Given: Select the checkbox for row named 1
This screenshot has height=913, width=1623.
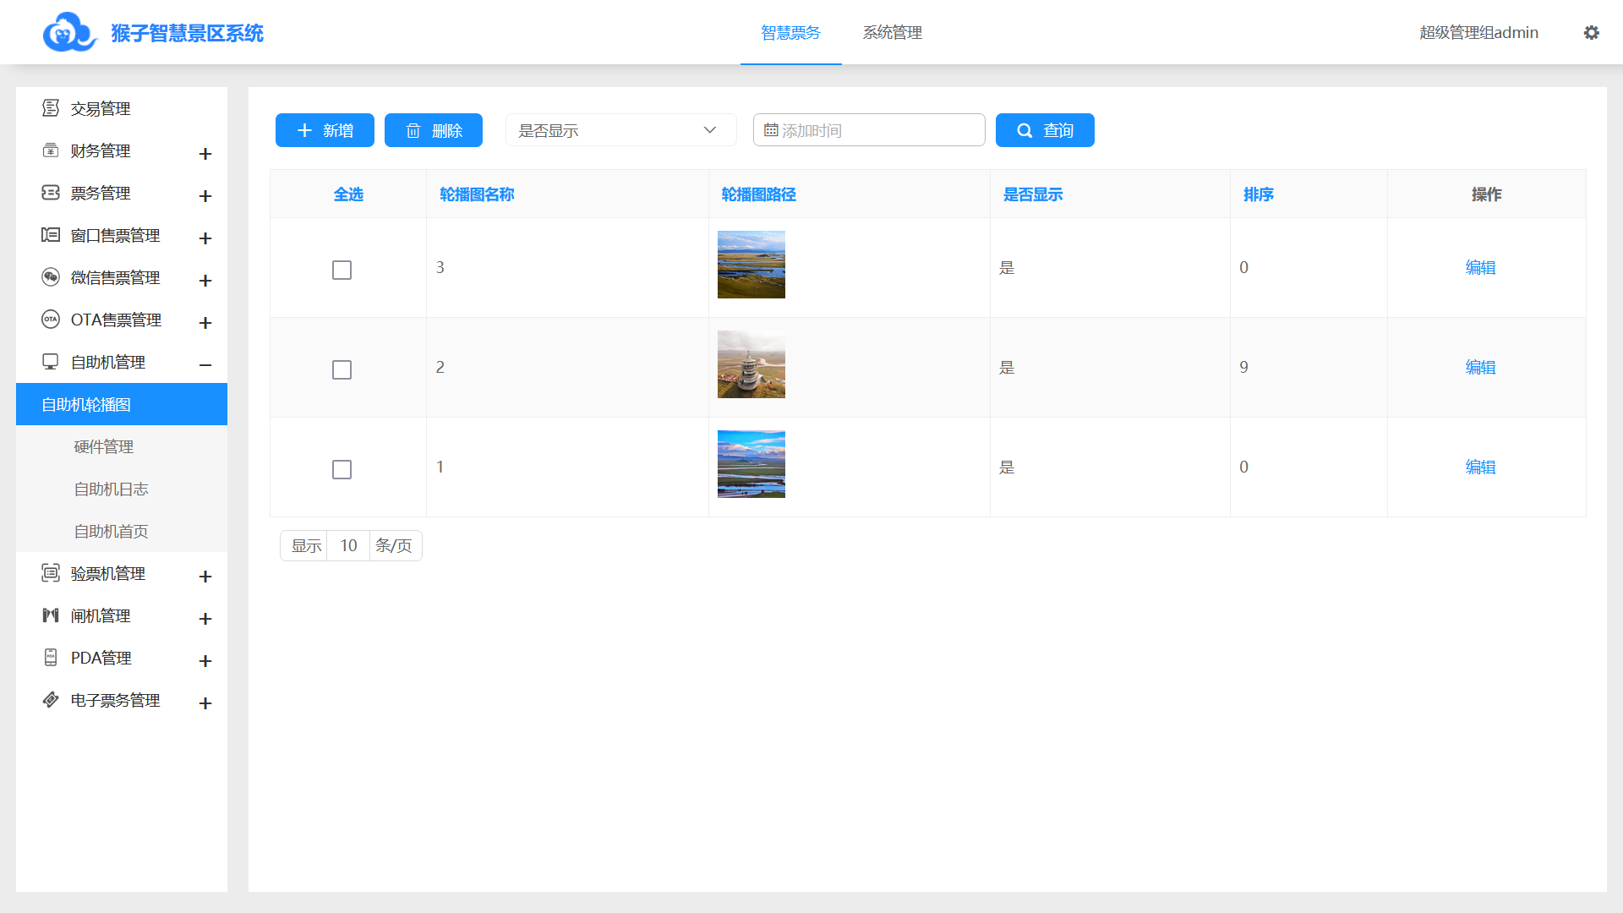Looking at the screenshot, I should [x=342, y=469].
